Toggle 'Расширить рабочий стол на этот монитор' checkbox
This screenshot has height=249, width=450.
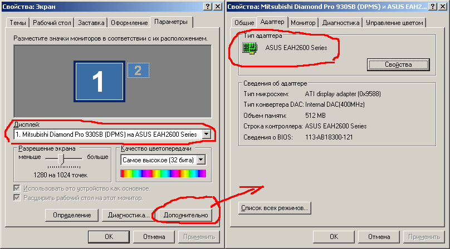point(17,198)
